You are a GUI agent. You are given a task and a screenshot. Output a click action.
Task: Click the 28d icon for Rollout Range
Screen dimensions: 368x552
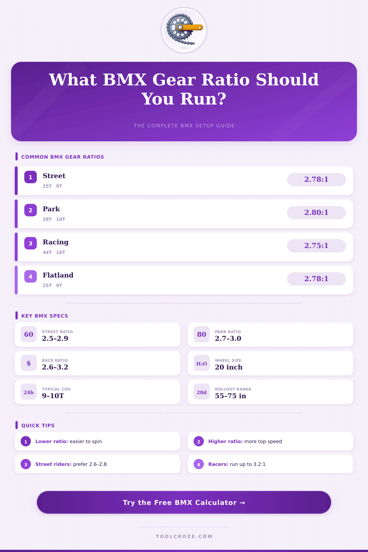pyautogui.click(x=202, y=392)
